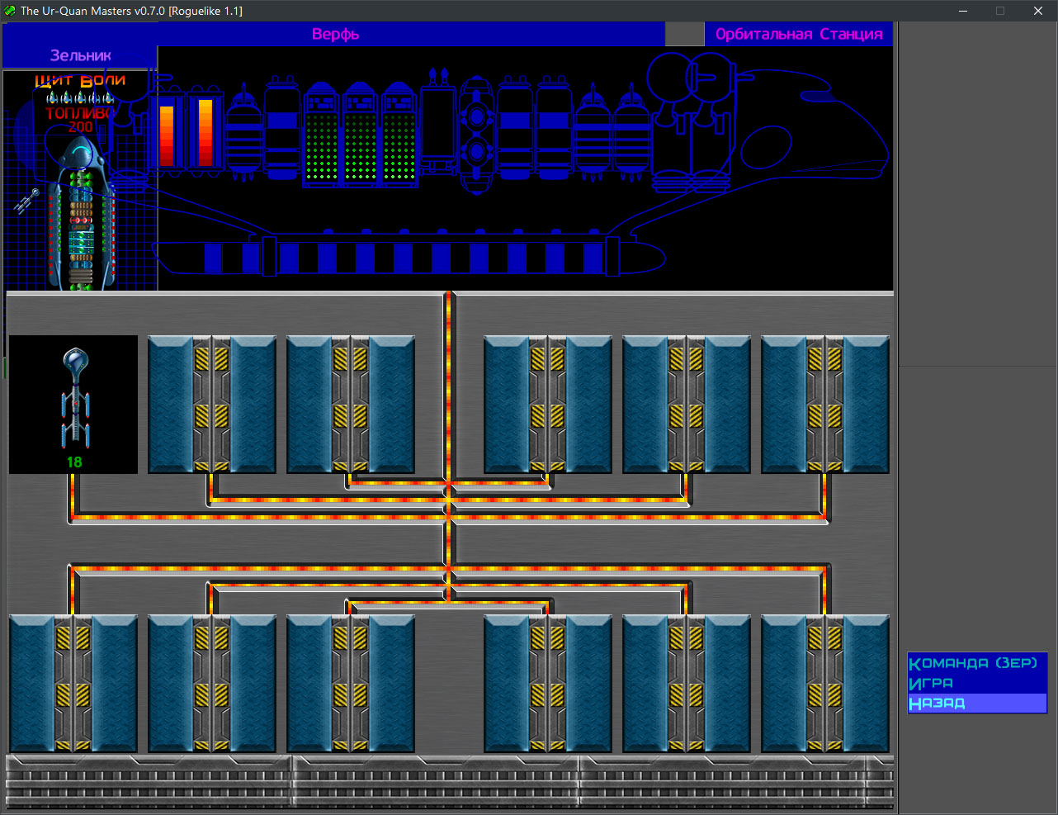
Task: Select third bay in lower hangar row
Action: coord(351,684)
